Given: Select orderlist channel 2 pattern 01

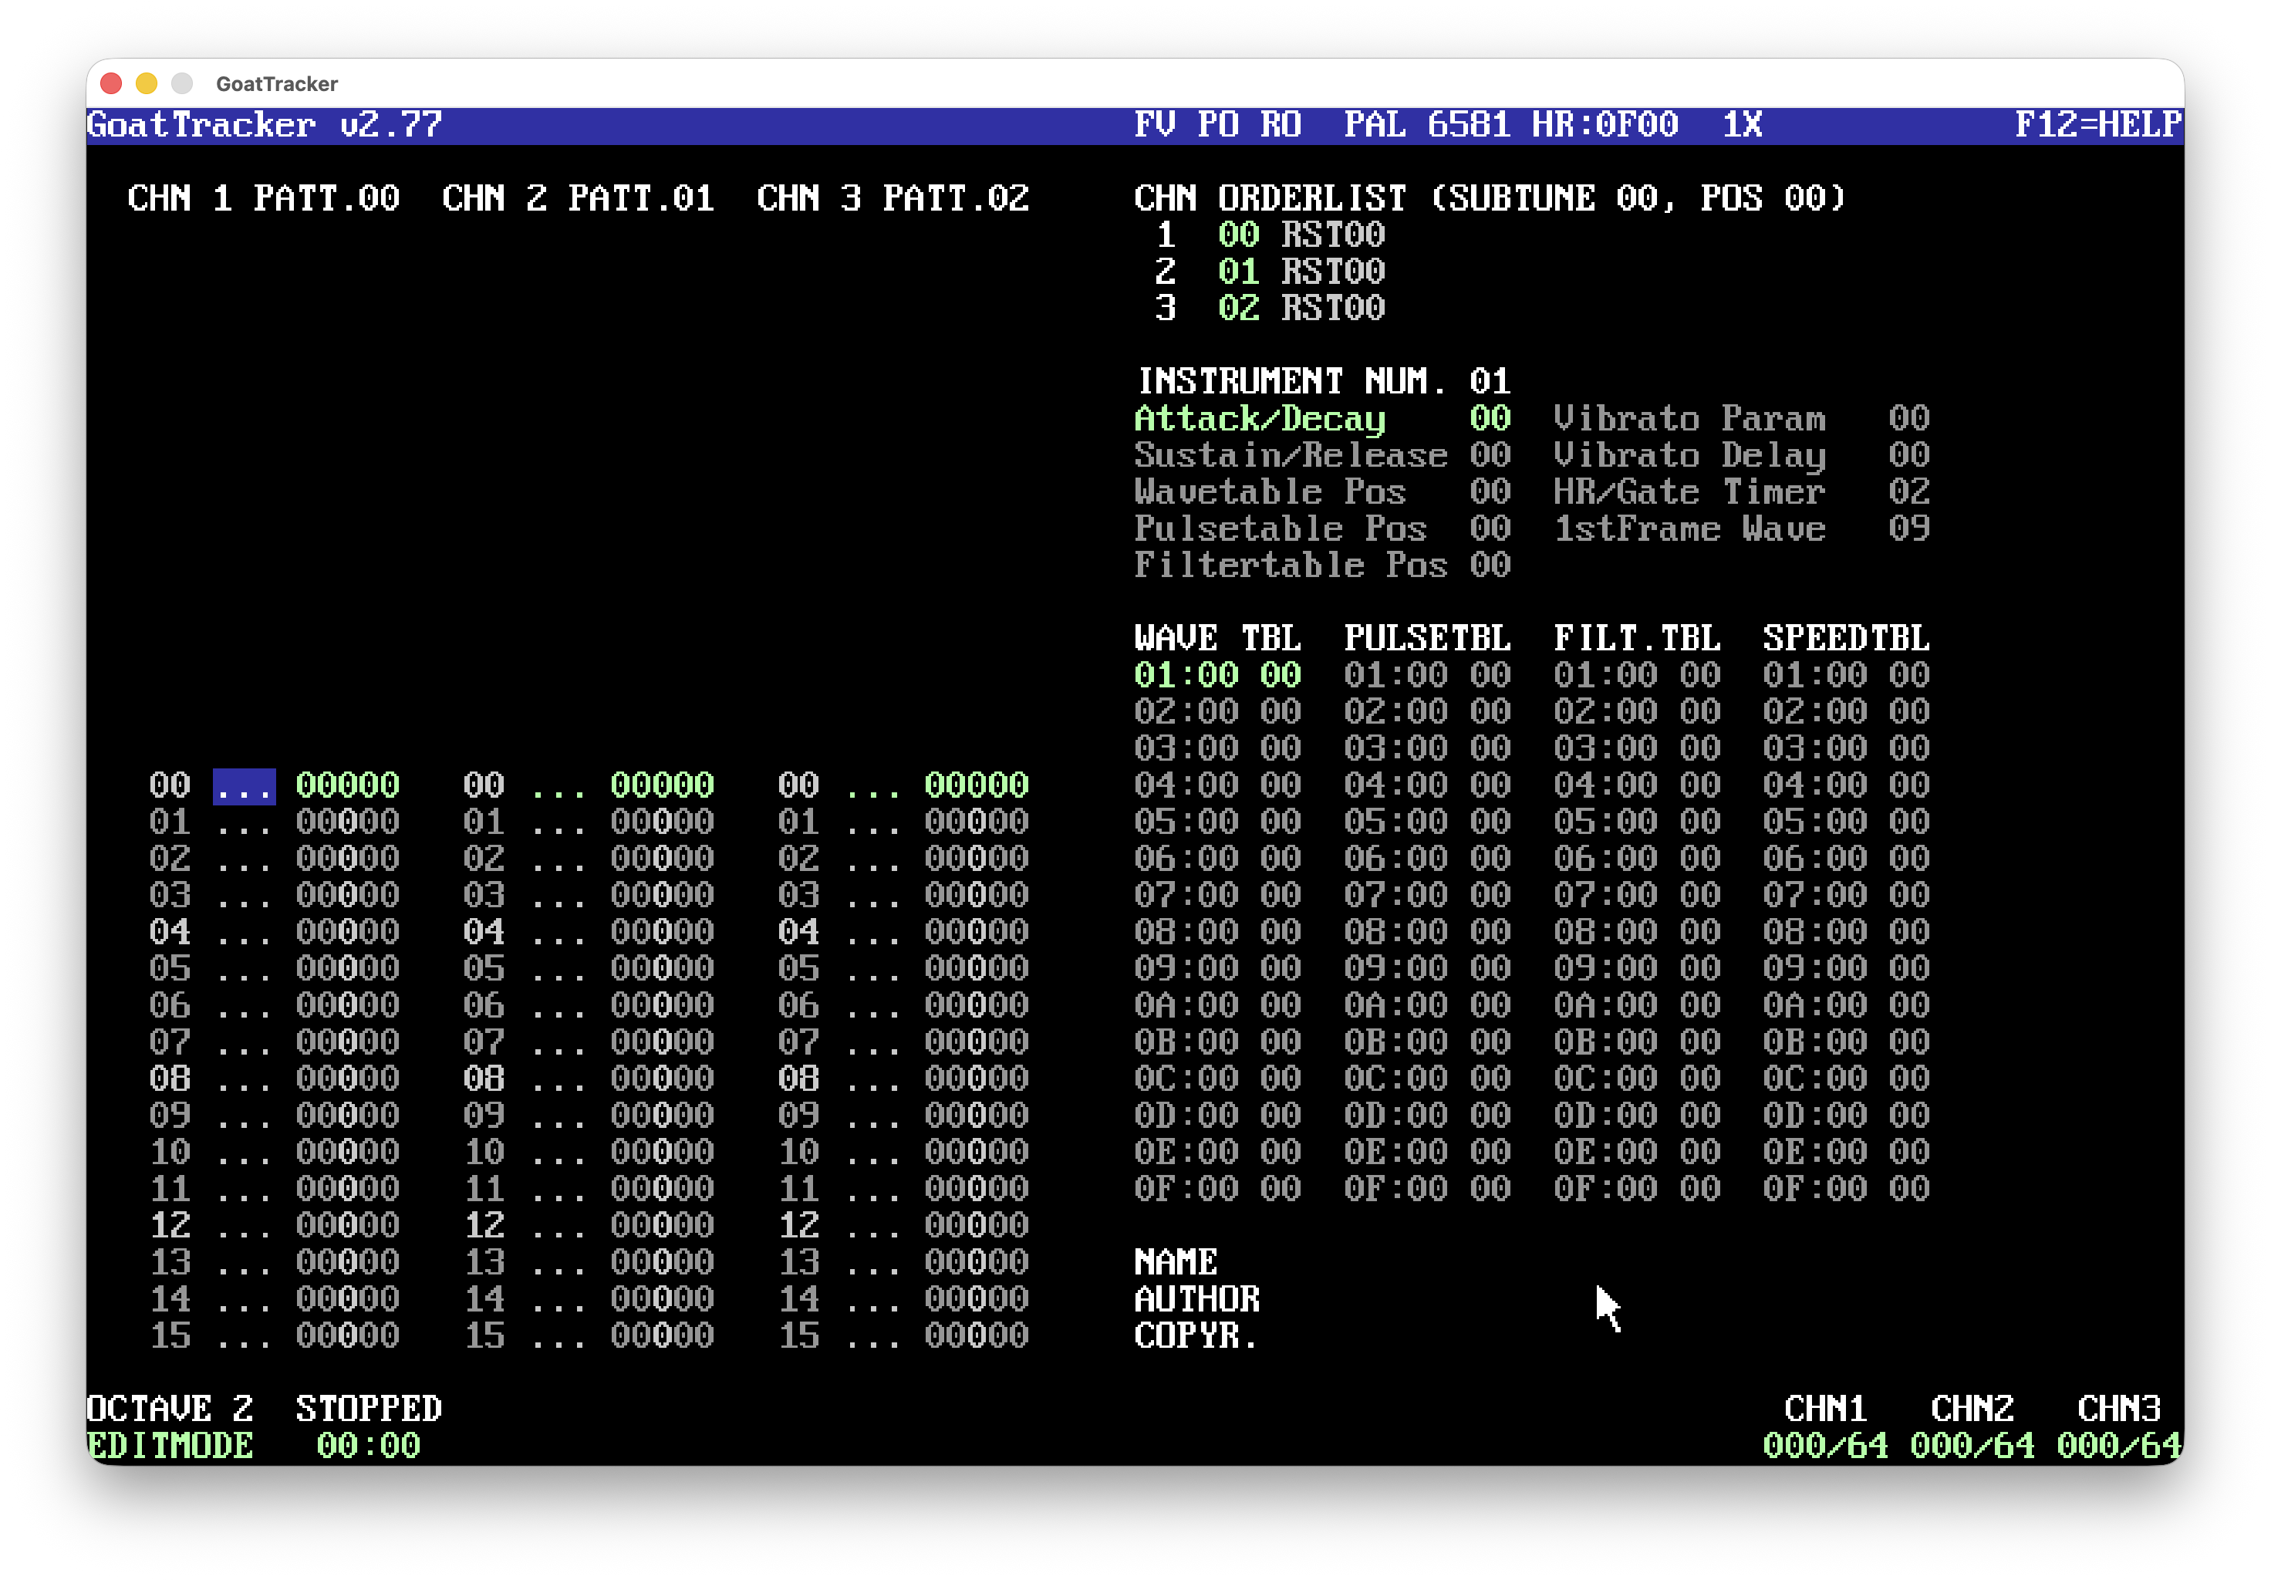Looking at the screenshot, I should tap(1238, 272).
